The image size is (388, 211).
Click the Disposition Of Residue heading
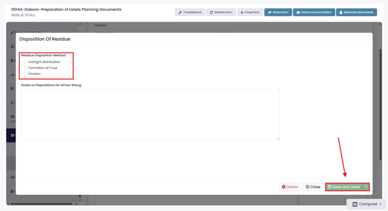tap(45, 39)
